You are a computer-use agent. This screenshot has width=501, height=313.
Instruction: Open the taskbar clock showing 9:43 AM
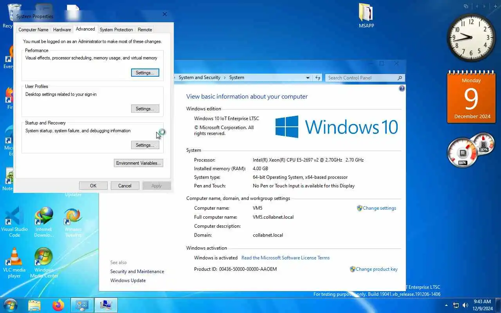pos(482,305)
